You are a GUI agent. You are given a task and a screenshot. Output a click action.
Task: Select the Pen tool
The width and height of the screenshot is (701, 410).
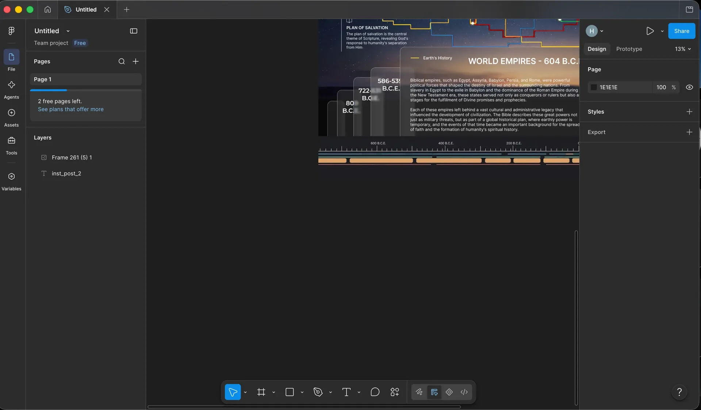[318, 392]
